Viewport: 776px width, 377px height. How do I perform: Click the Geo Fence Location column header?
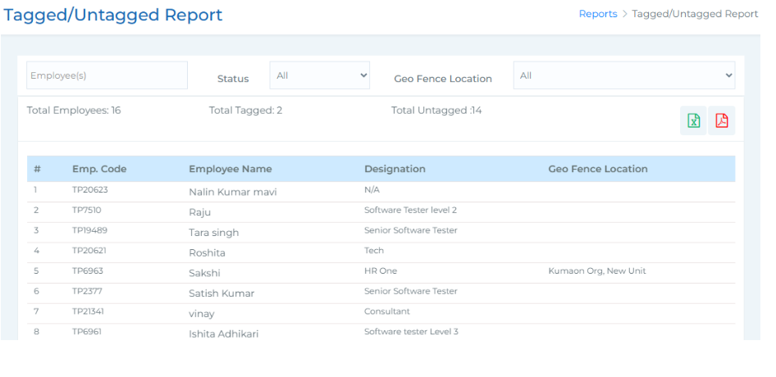(x=598, y=169)
